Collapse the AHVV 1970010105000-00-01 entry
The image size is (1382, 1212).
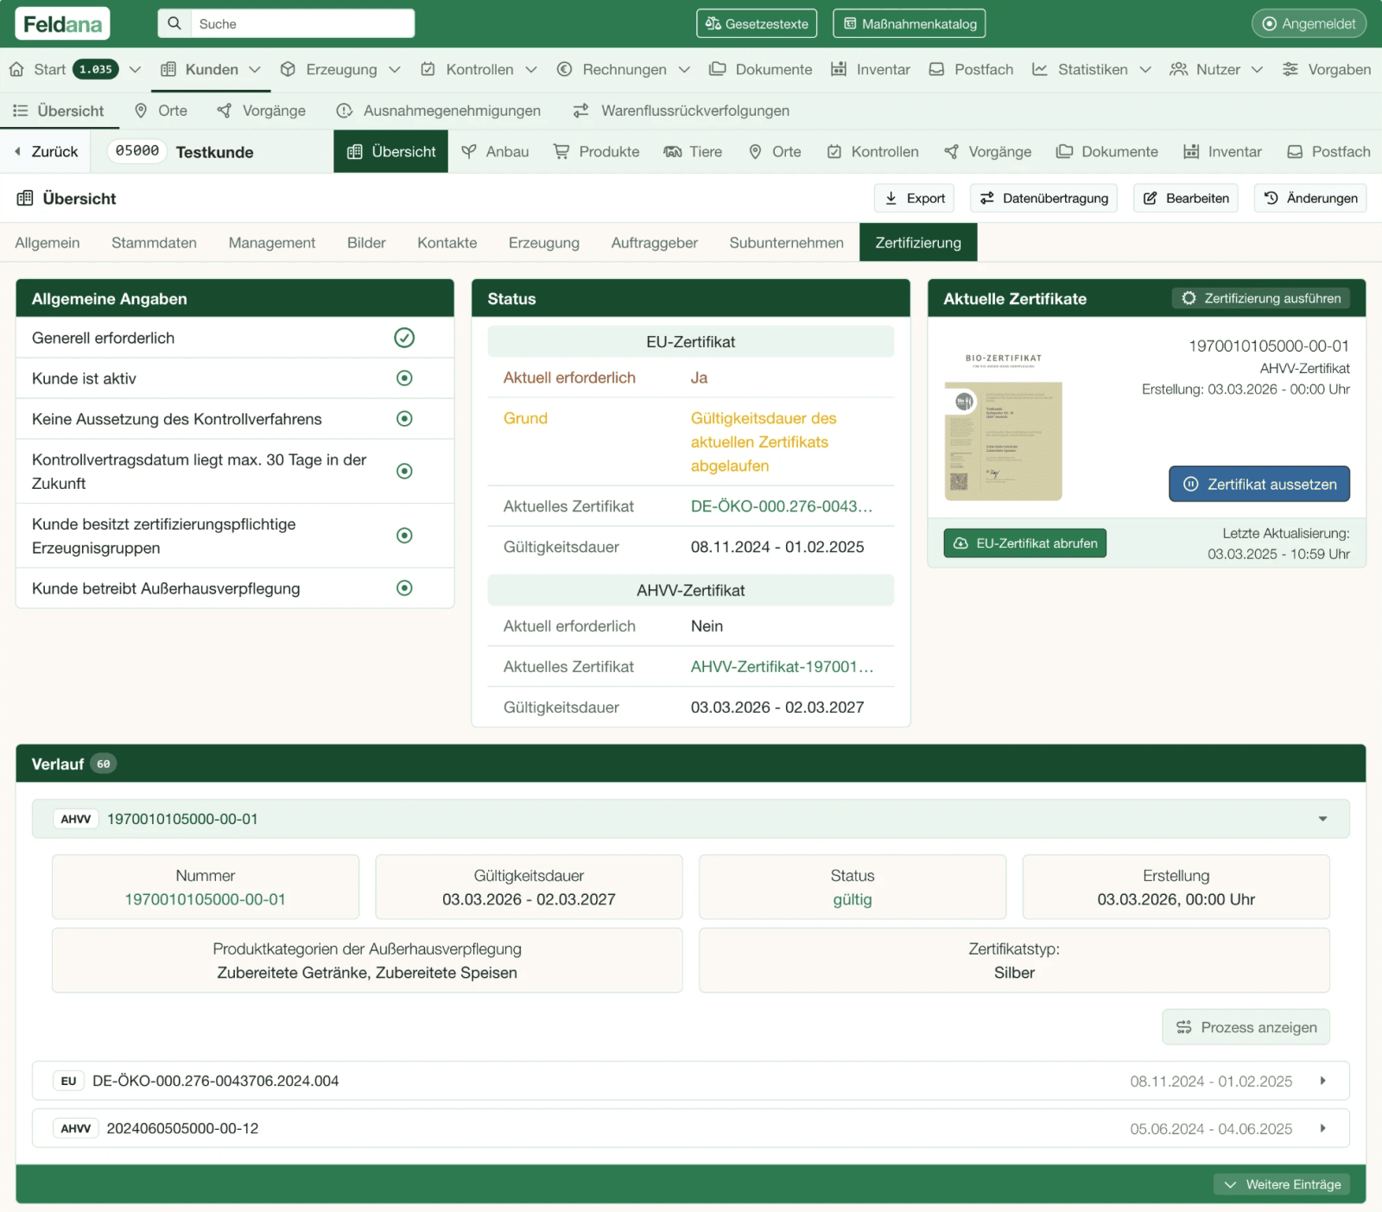(x=691, y=819)
